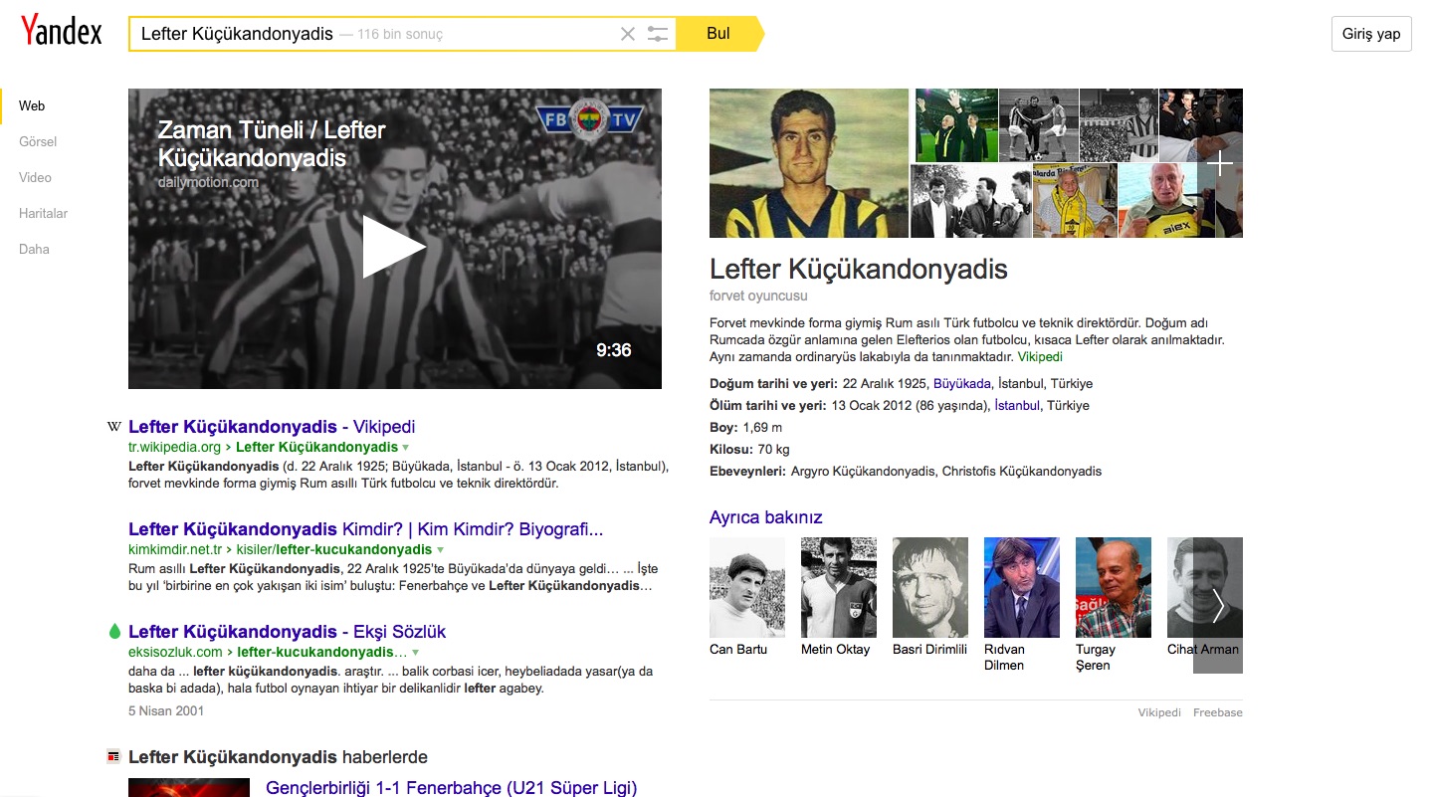Screen dimensions: 1432x797
Task: Click the green Vikipedi link in the description
Action: click(x=1040, y=356)
